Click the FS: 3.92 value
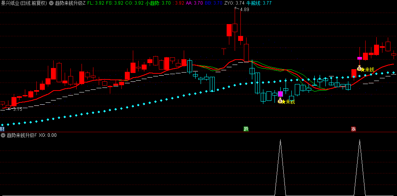Screen dimensions: 397x196 click(x=115, y=3)
